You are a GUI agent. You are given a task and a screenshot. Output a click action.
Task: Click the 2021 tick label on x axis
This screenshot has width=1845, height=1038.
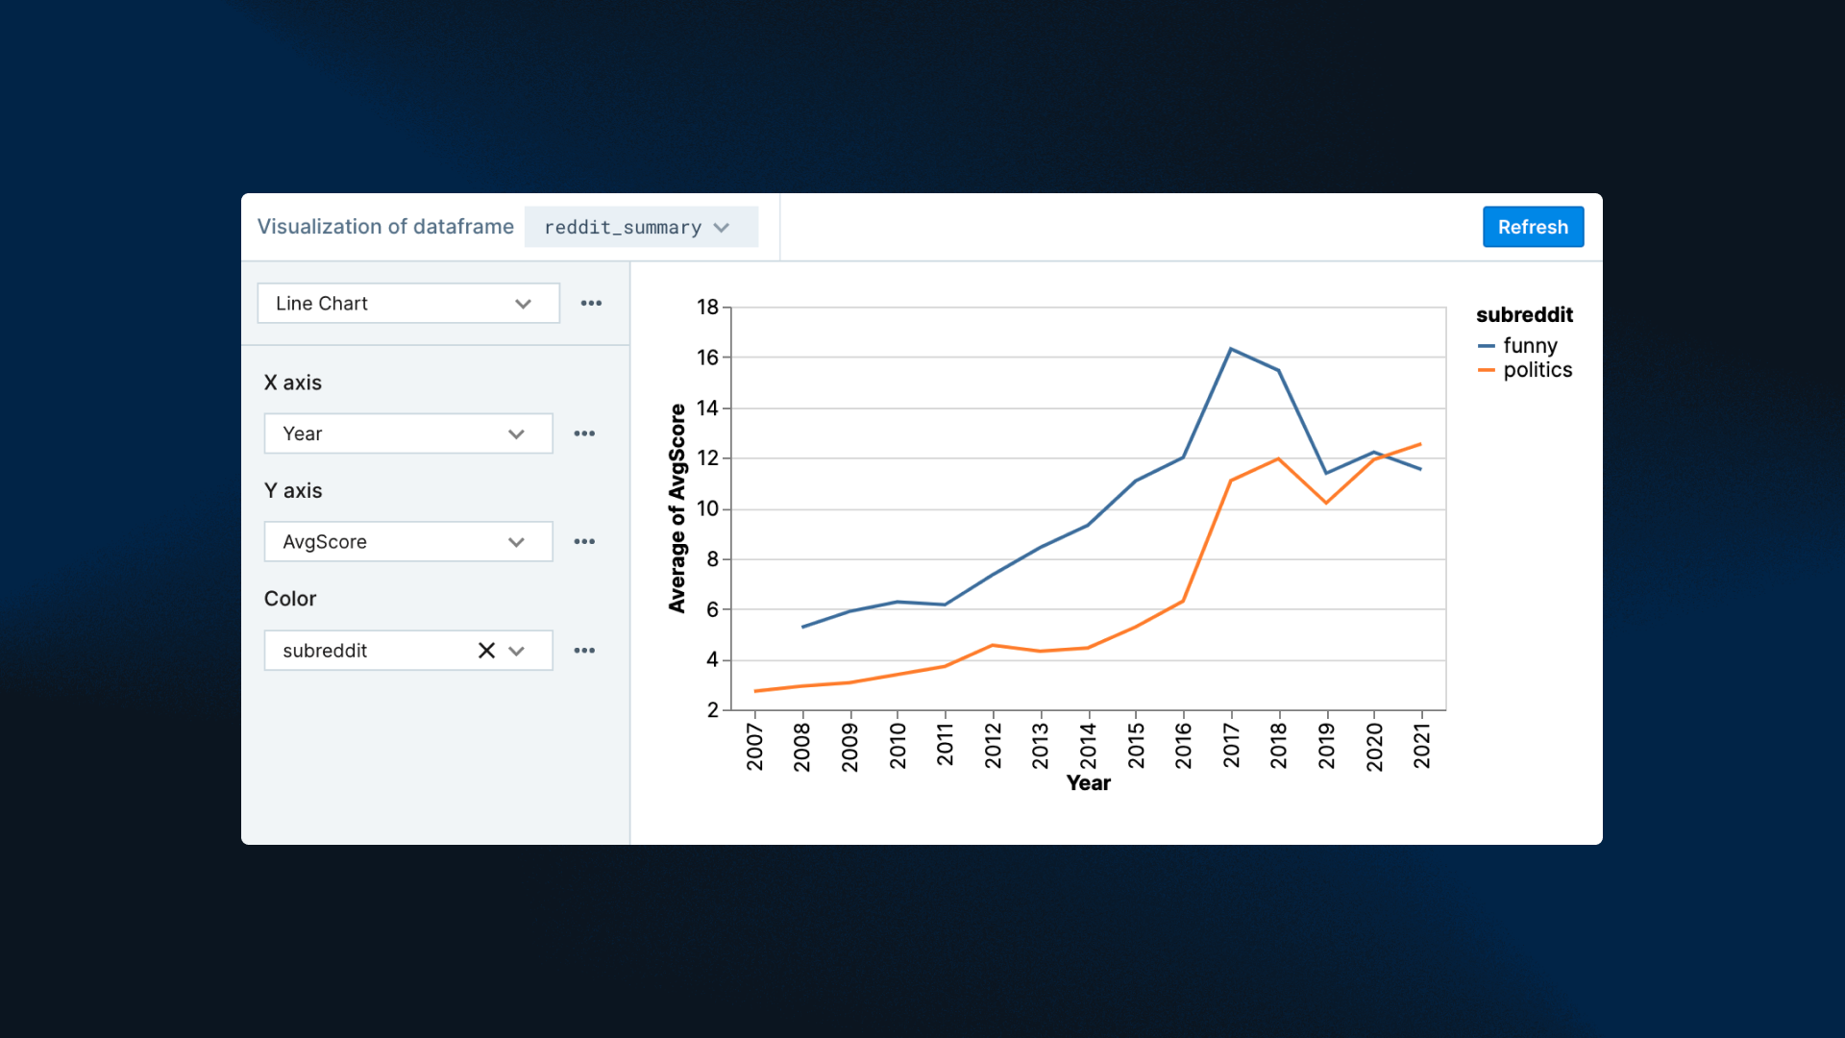1421,746
